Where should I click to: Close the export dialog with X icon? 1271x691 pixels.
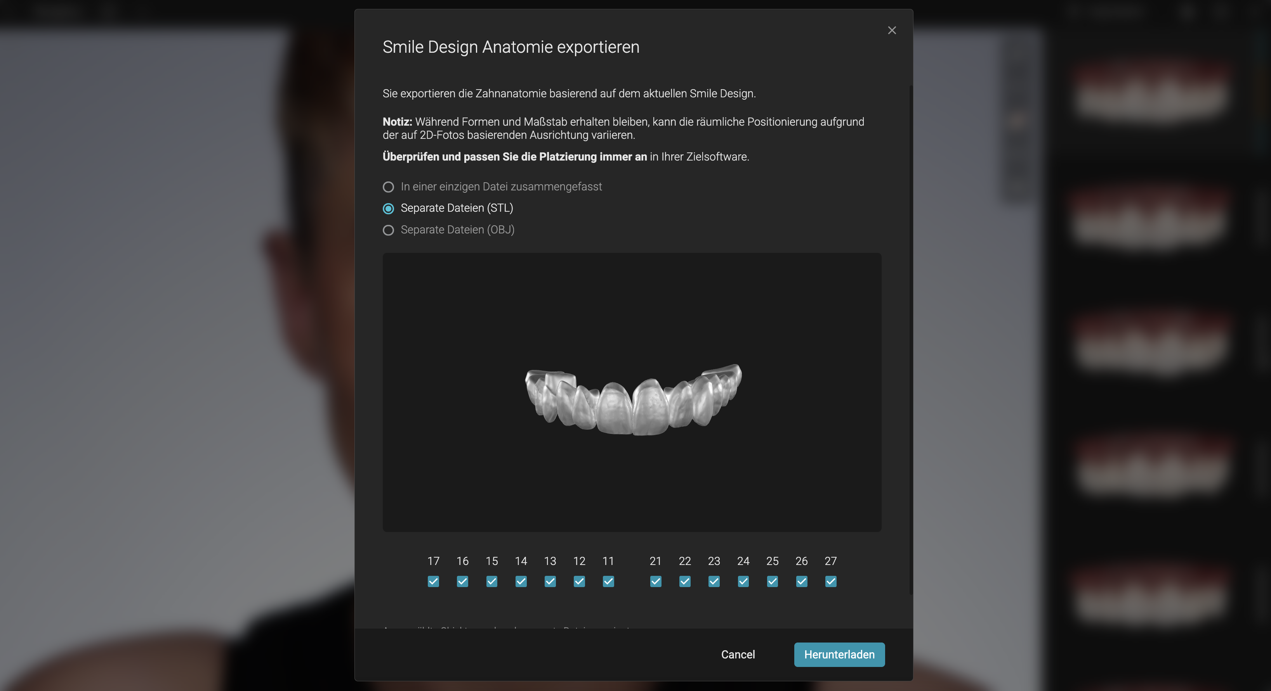coord(892,31)
